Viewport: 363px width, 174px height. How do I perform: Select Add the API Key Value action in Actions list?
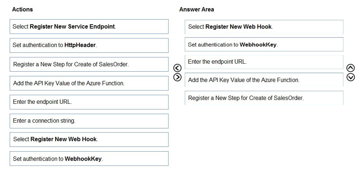89,83
